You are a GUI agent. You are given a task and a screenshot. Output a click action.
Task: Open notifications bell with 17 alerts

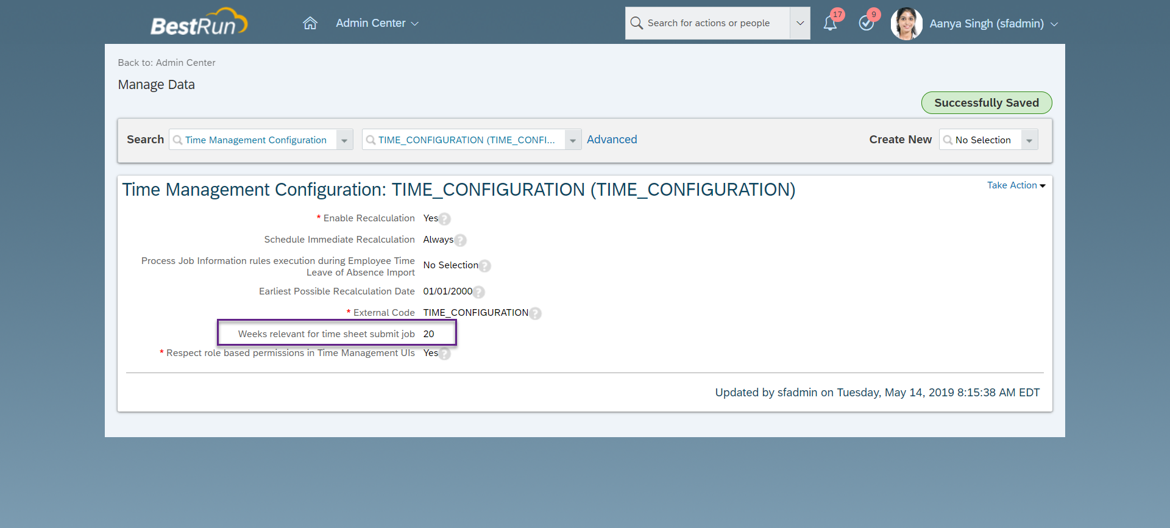(831, 23)
